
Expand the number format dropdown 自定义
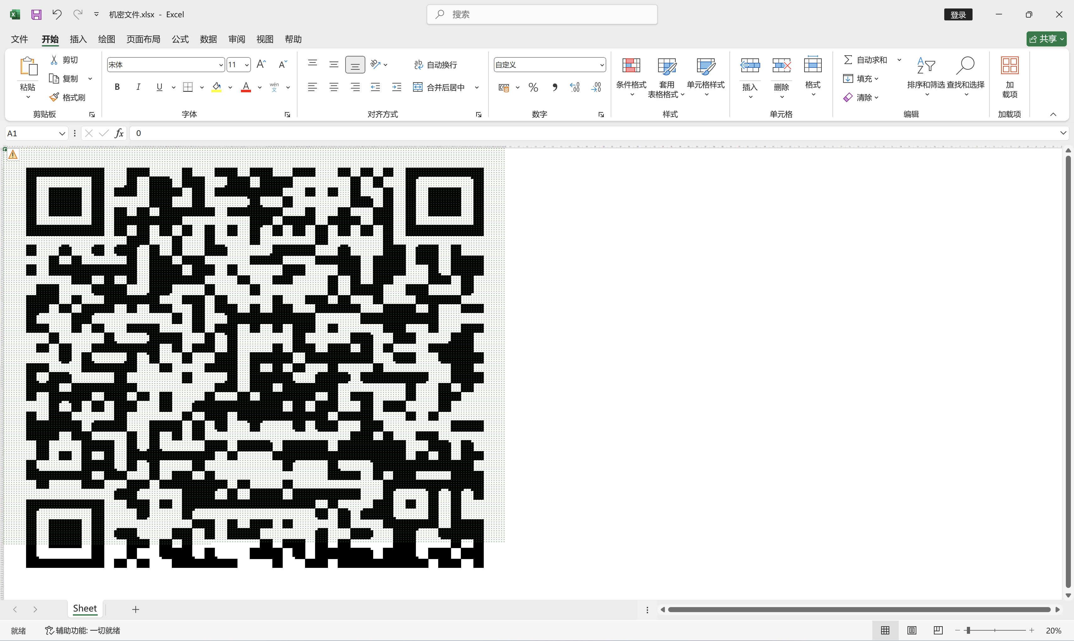(602, 65)
